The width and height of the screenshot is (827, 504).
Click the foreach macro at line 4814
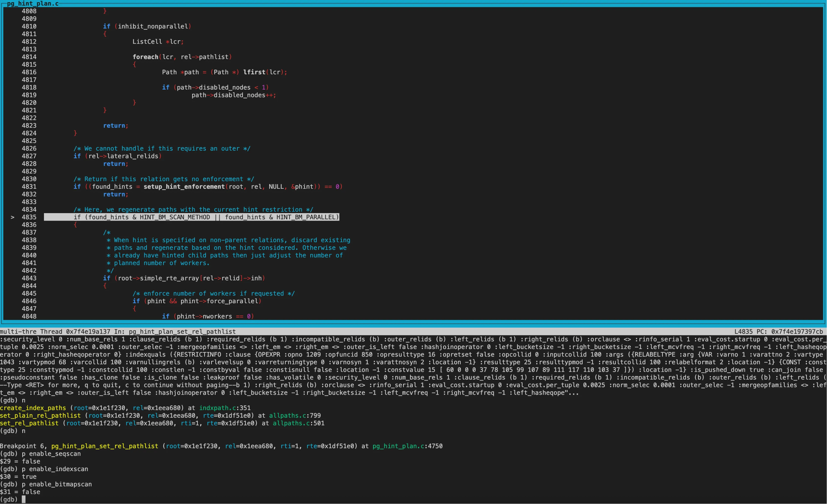coord(145,57)
